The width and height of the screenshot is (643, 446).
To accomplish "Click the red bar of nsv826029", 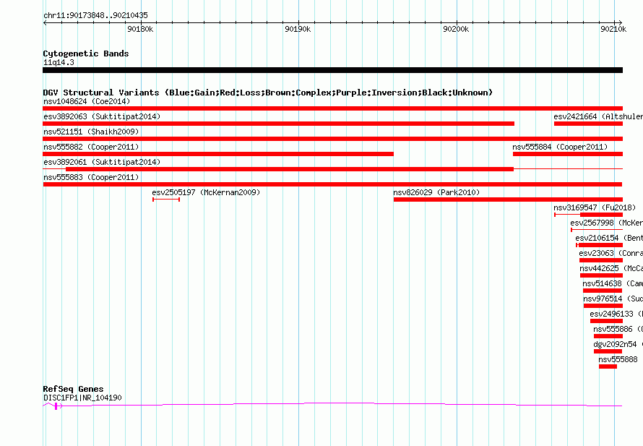I will [x=508, y=200].
